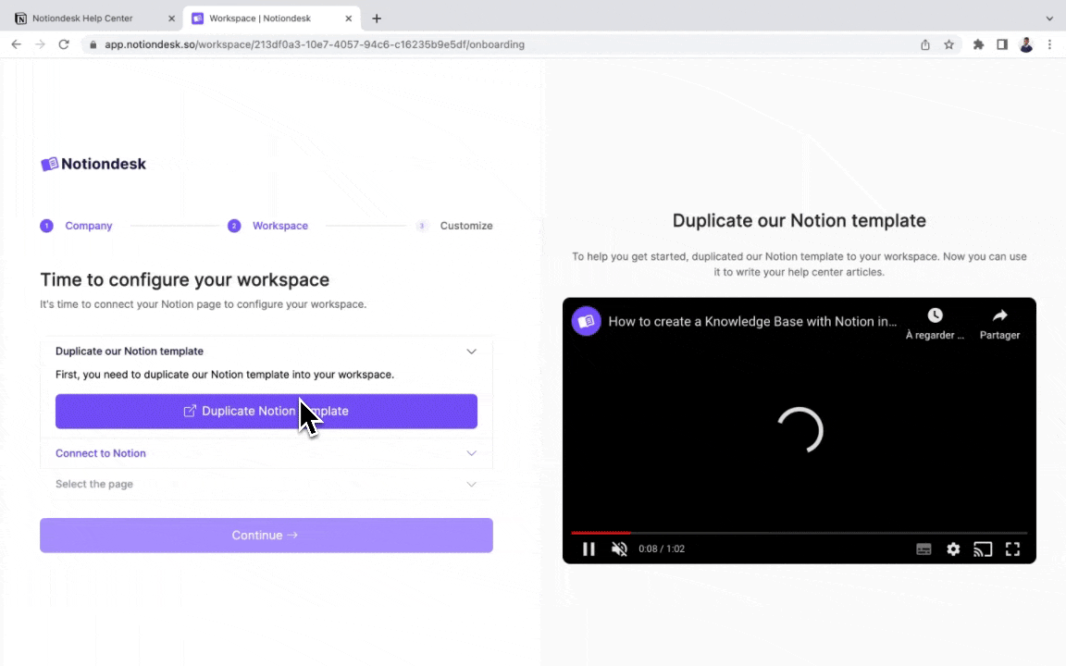This screenshot has width=1066, height=666.
Task: Open Chrome three-dot menu
Action: [1049, 44]
